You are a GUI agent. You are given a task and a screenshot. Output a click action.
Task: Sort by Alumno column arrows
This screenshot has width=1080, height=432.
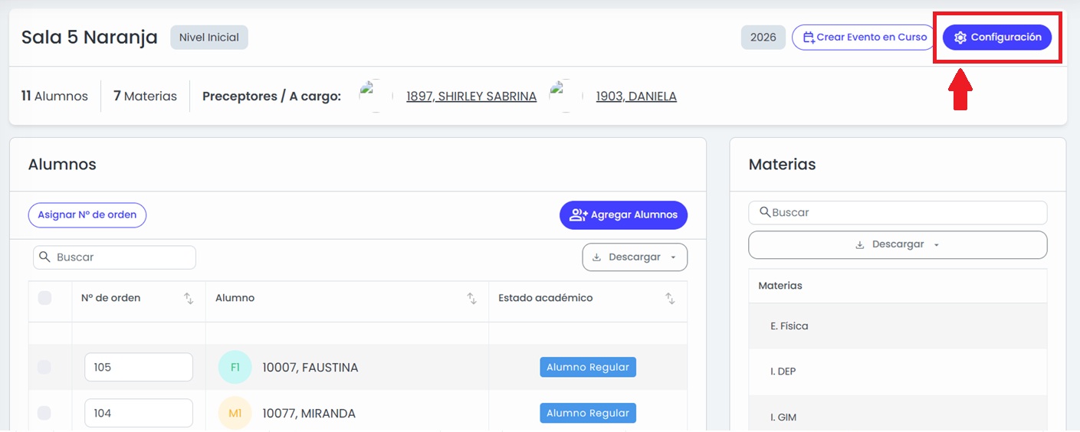click(472, 299)
